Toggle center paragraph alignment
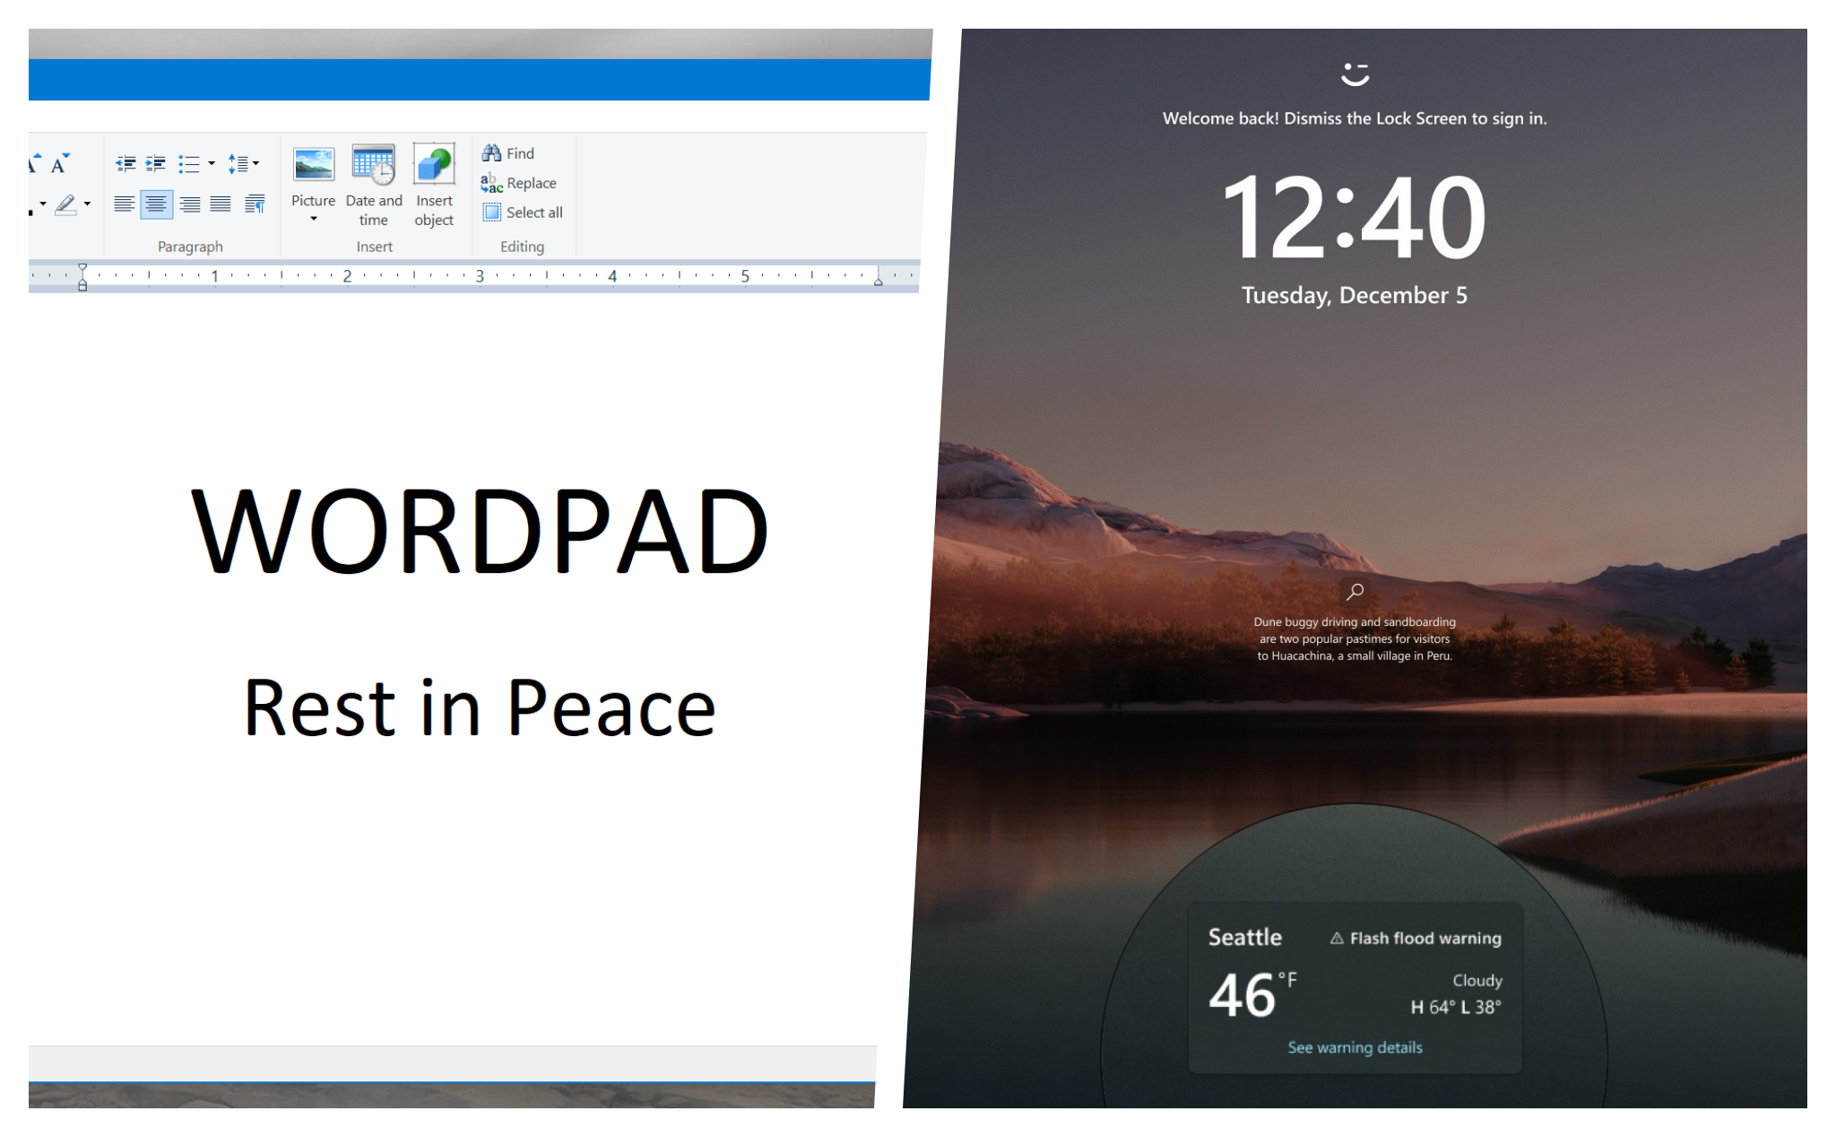Screen dimensions: 1836x1137 pos(156,205)
